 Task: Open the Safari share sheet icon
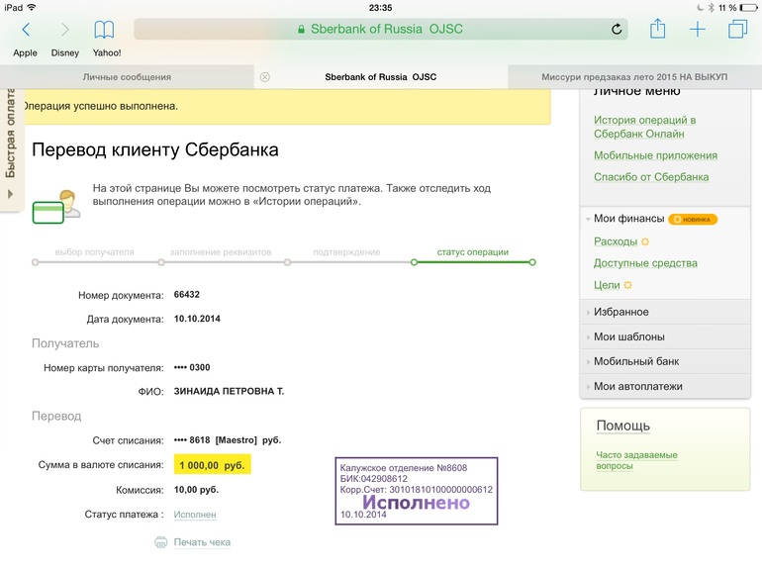pos(657,29)
